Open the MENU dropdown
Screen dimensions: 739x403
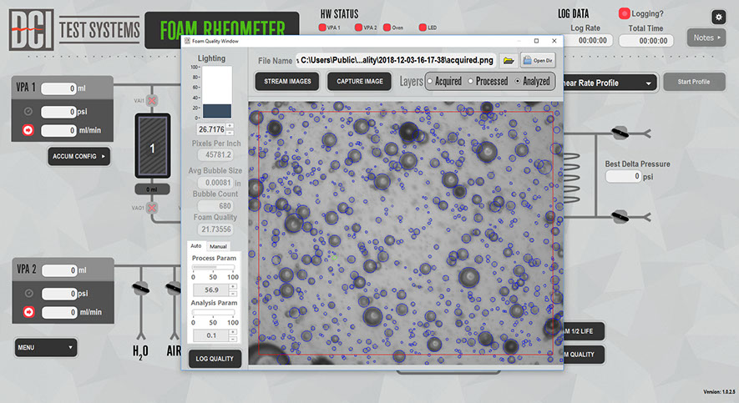46,347
